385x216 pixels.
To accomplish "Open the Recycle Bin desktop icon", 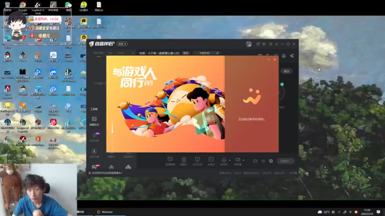I will (7, 7).
